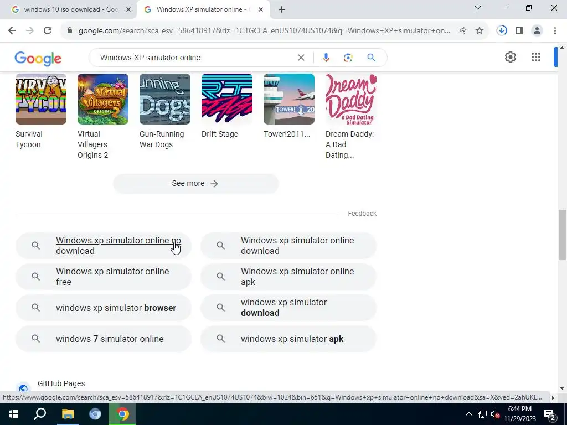Viewport: 567px width, 425px height.
Task: Open a new tab with plus button
Action: tap(282, 9)
